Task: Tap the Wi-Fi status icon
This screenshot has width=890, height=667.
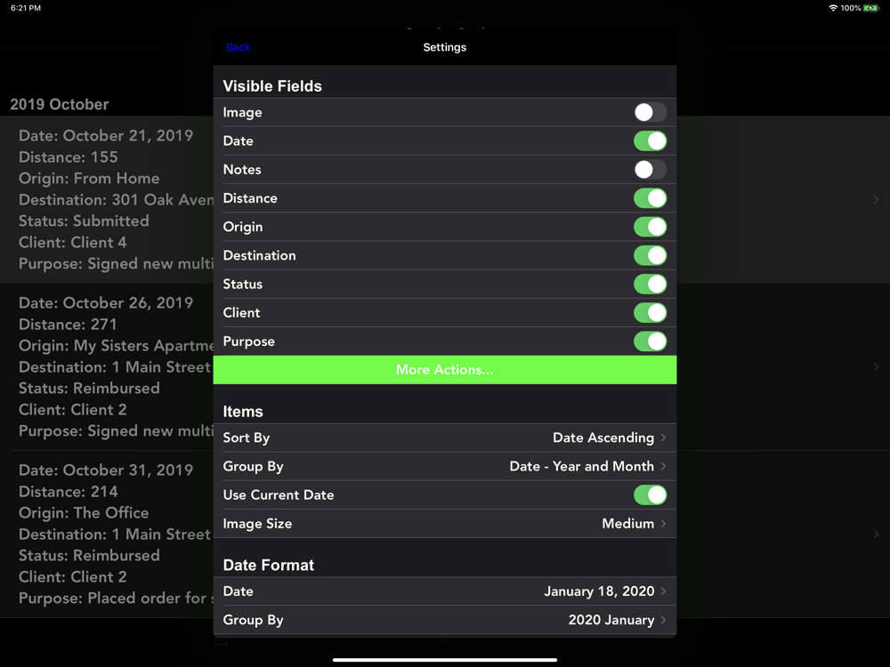Action: pos(833,8)
